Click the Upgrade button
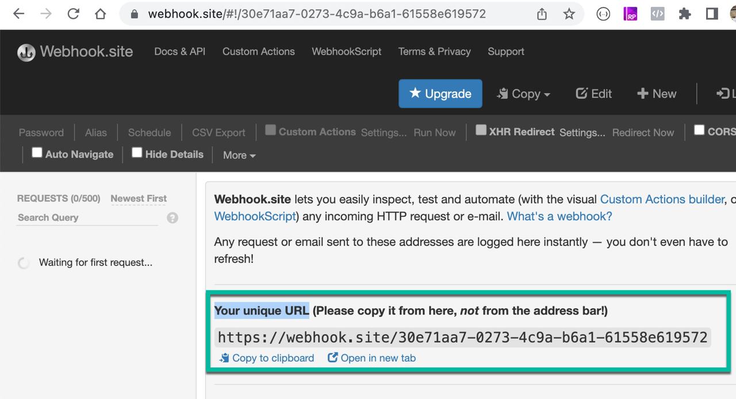736x399 pixels. 440,94
